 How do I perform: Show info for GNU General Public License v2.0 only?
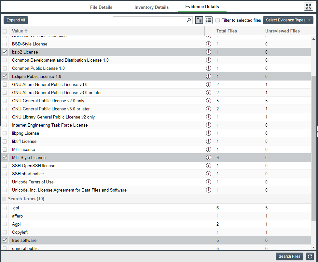(209, 101)
